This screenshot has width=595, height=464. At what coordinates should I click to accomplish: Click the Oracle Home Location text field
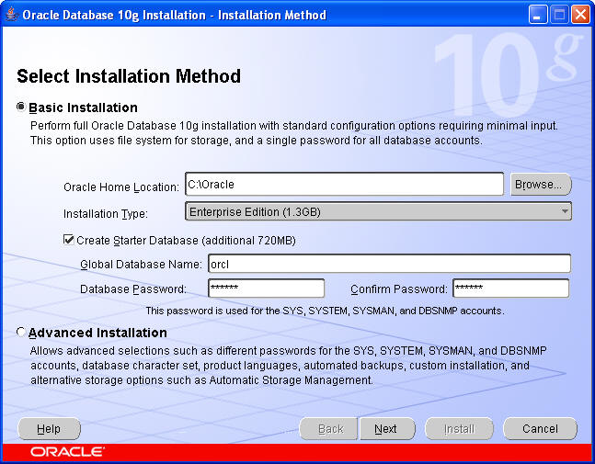click(343, 185)
